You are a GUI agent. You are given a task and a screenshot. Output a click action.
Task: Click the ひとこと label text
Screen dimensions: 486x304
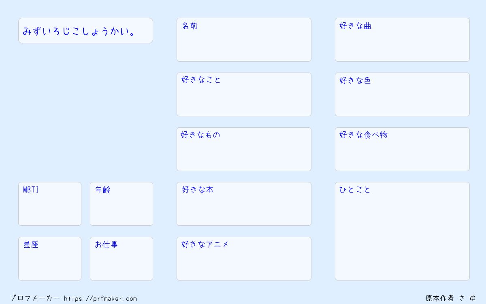(355, 190)
